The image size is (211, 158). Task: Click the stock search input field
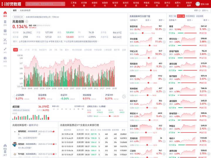pos(45,4)
